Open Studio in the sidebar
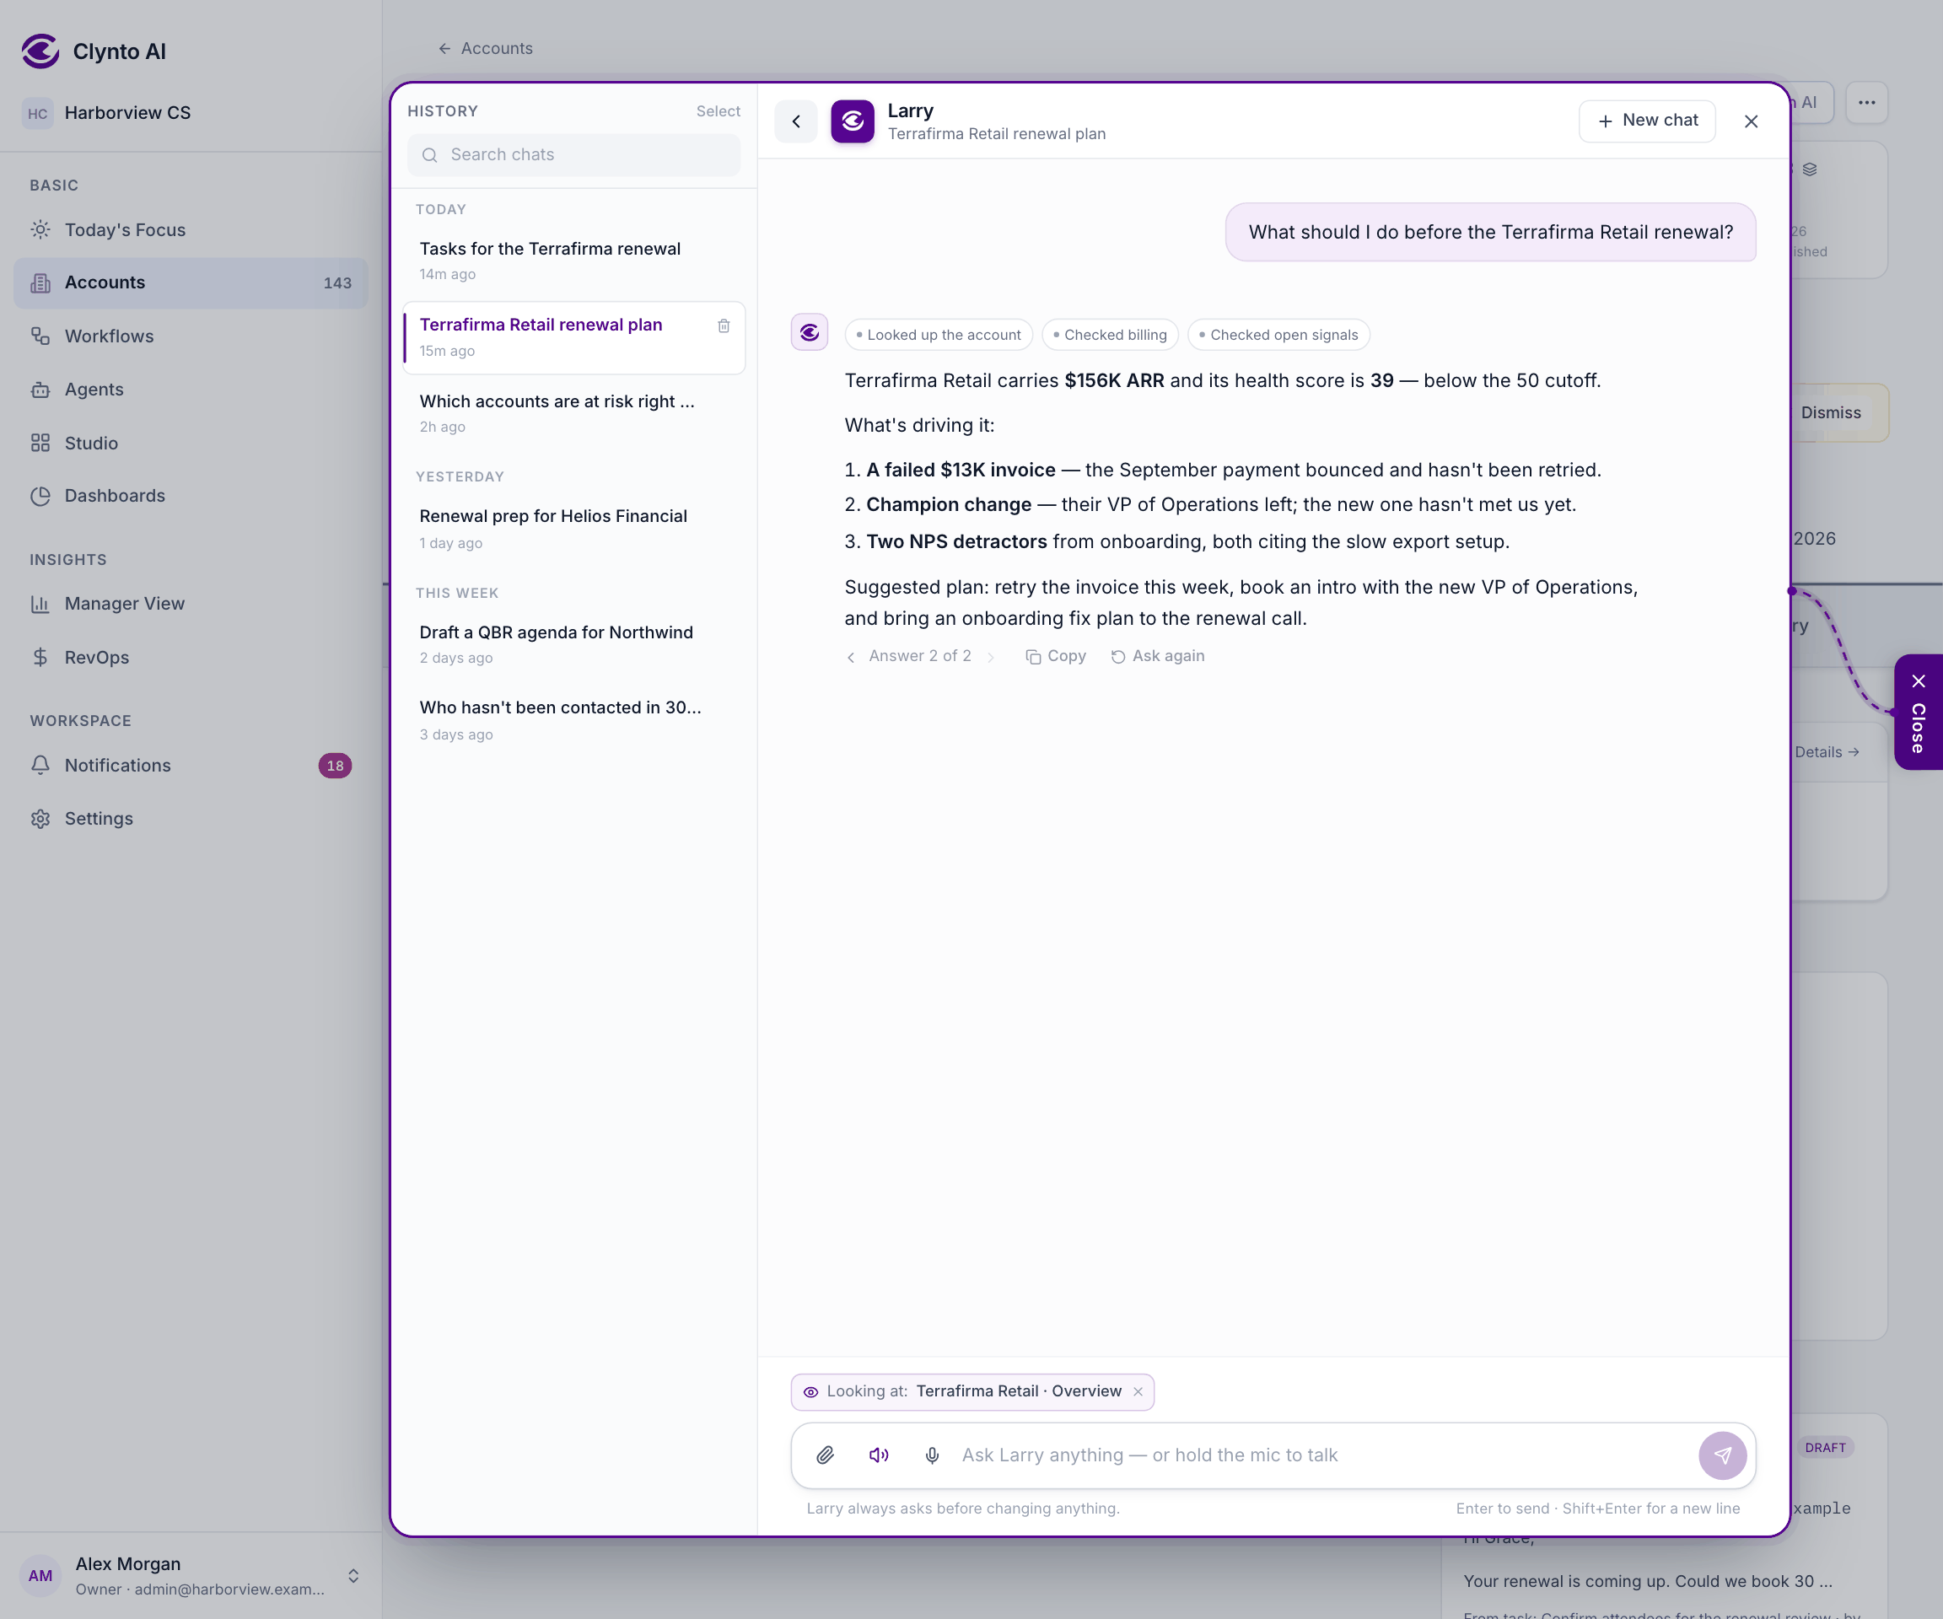Image resolution: width=1943 pixels, height=1619 pixels. pos(191,444)
